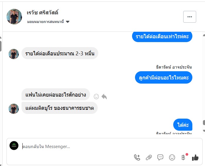This screenshot has width=205, height=166.
Task: Click the avatar beside the income reply
Action: (x=14, y=54)
